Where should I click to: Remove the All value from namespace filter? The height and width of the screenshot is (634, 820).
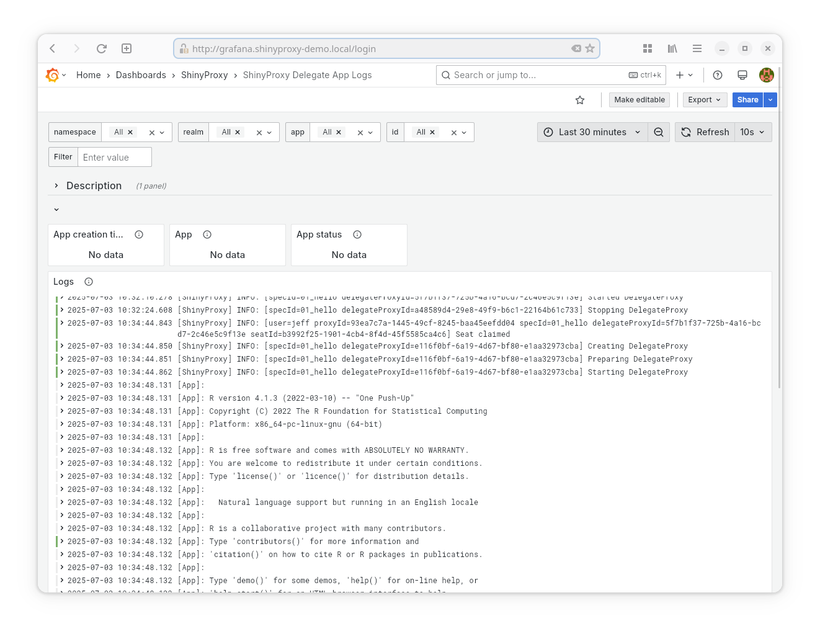point(130,132)
